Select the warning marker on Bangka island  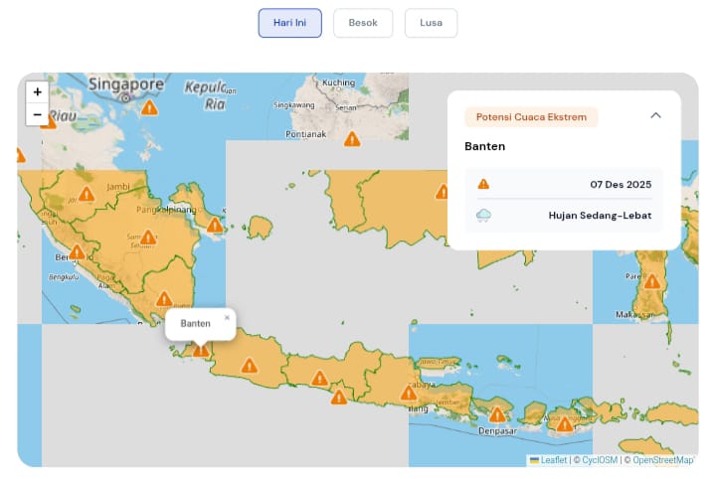coord(214,226)
